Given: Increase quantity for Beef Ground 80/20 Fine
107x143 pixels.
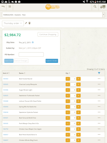Looking at the screenshot, I should 78,118.
